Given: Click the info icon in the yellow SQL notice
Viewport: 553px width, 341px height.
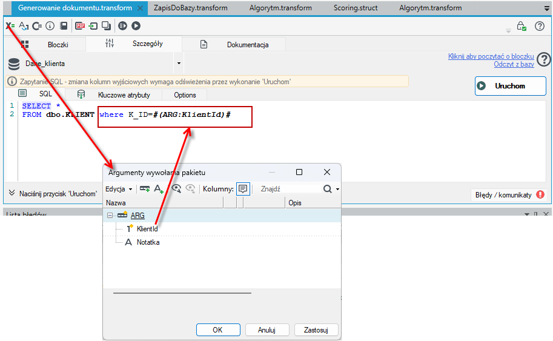Looking at the screenshot, I should point(12,81).
